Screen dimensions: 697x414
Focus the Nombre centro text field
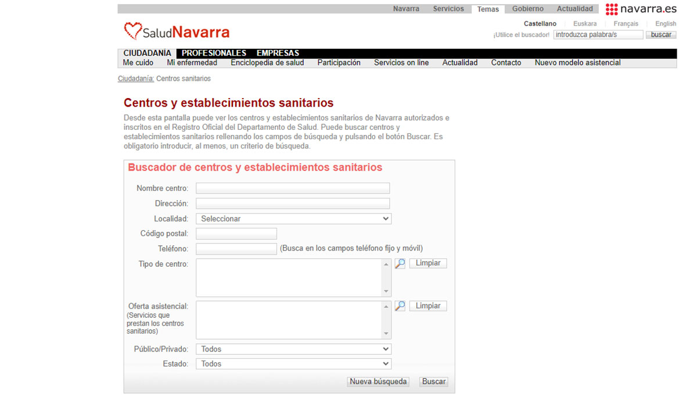(293, 188)
